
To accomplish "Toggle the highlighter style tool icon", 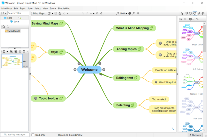I will pyautogui.click(x=199, y=13).
